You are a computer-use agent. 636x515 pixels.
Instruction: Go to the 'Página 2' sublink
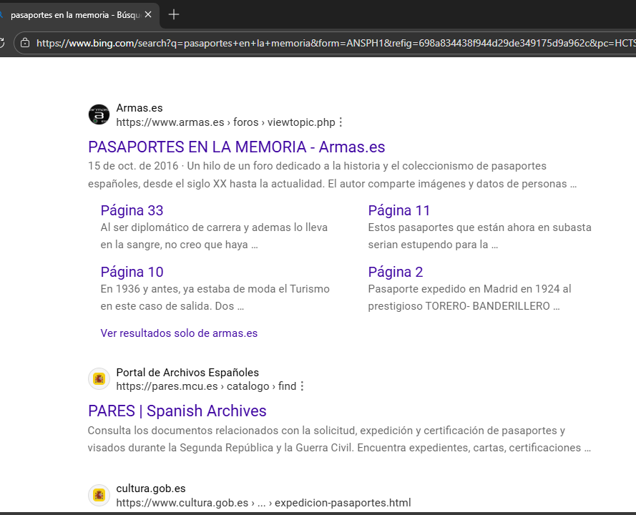coord(396,272)
